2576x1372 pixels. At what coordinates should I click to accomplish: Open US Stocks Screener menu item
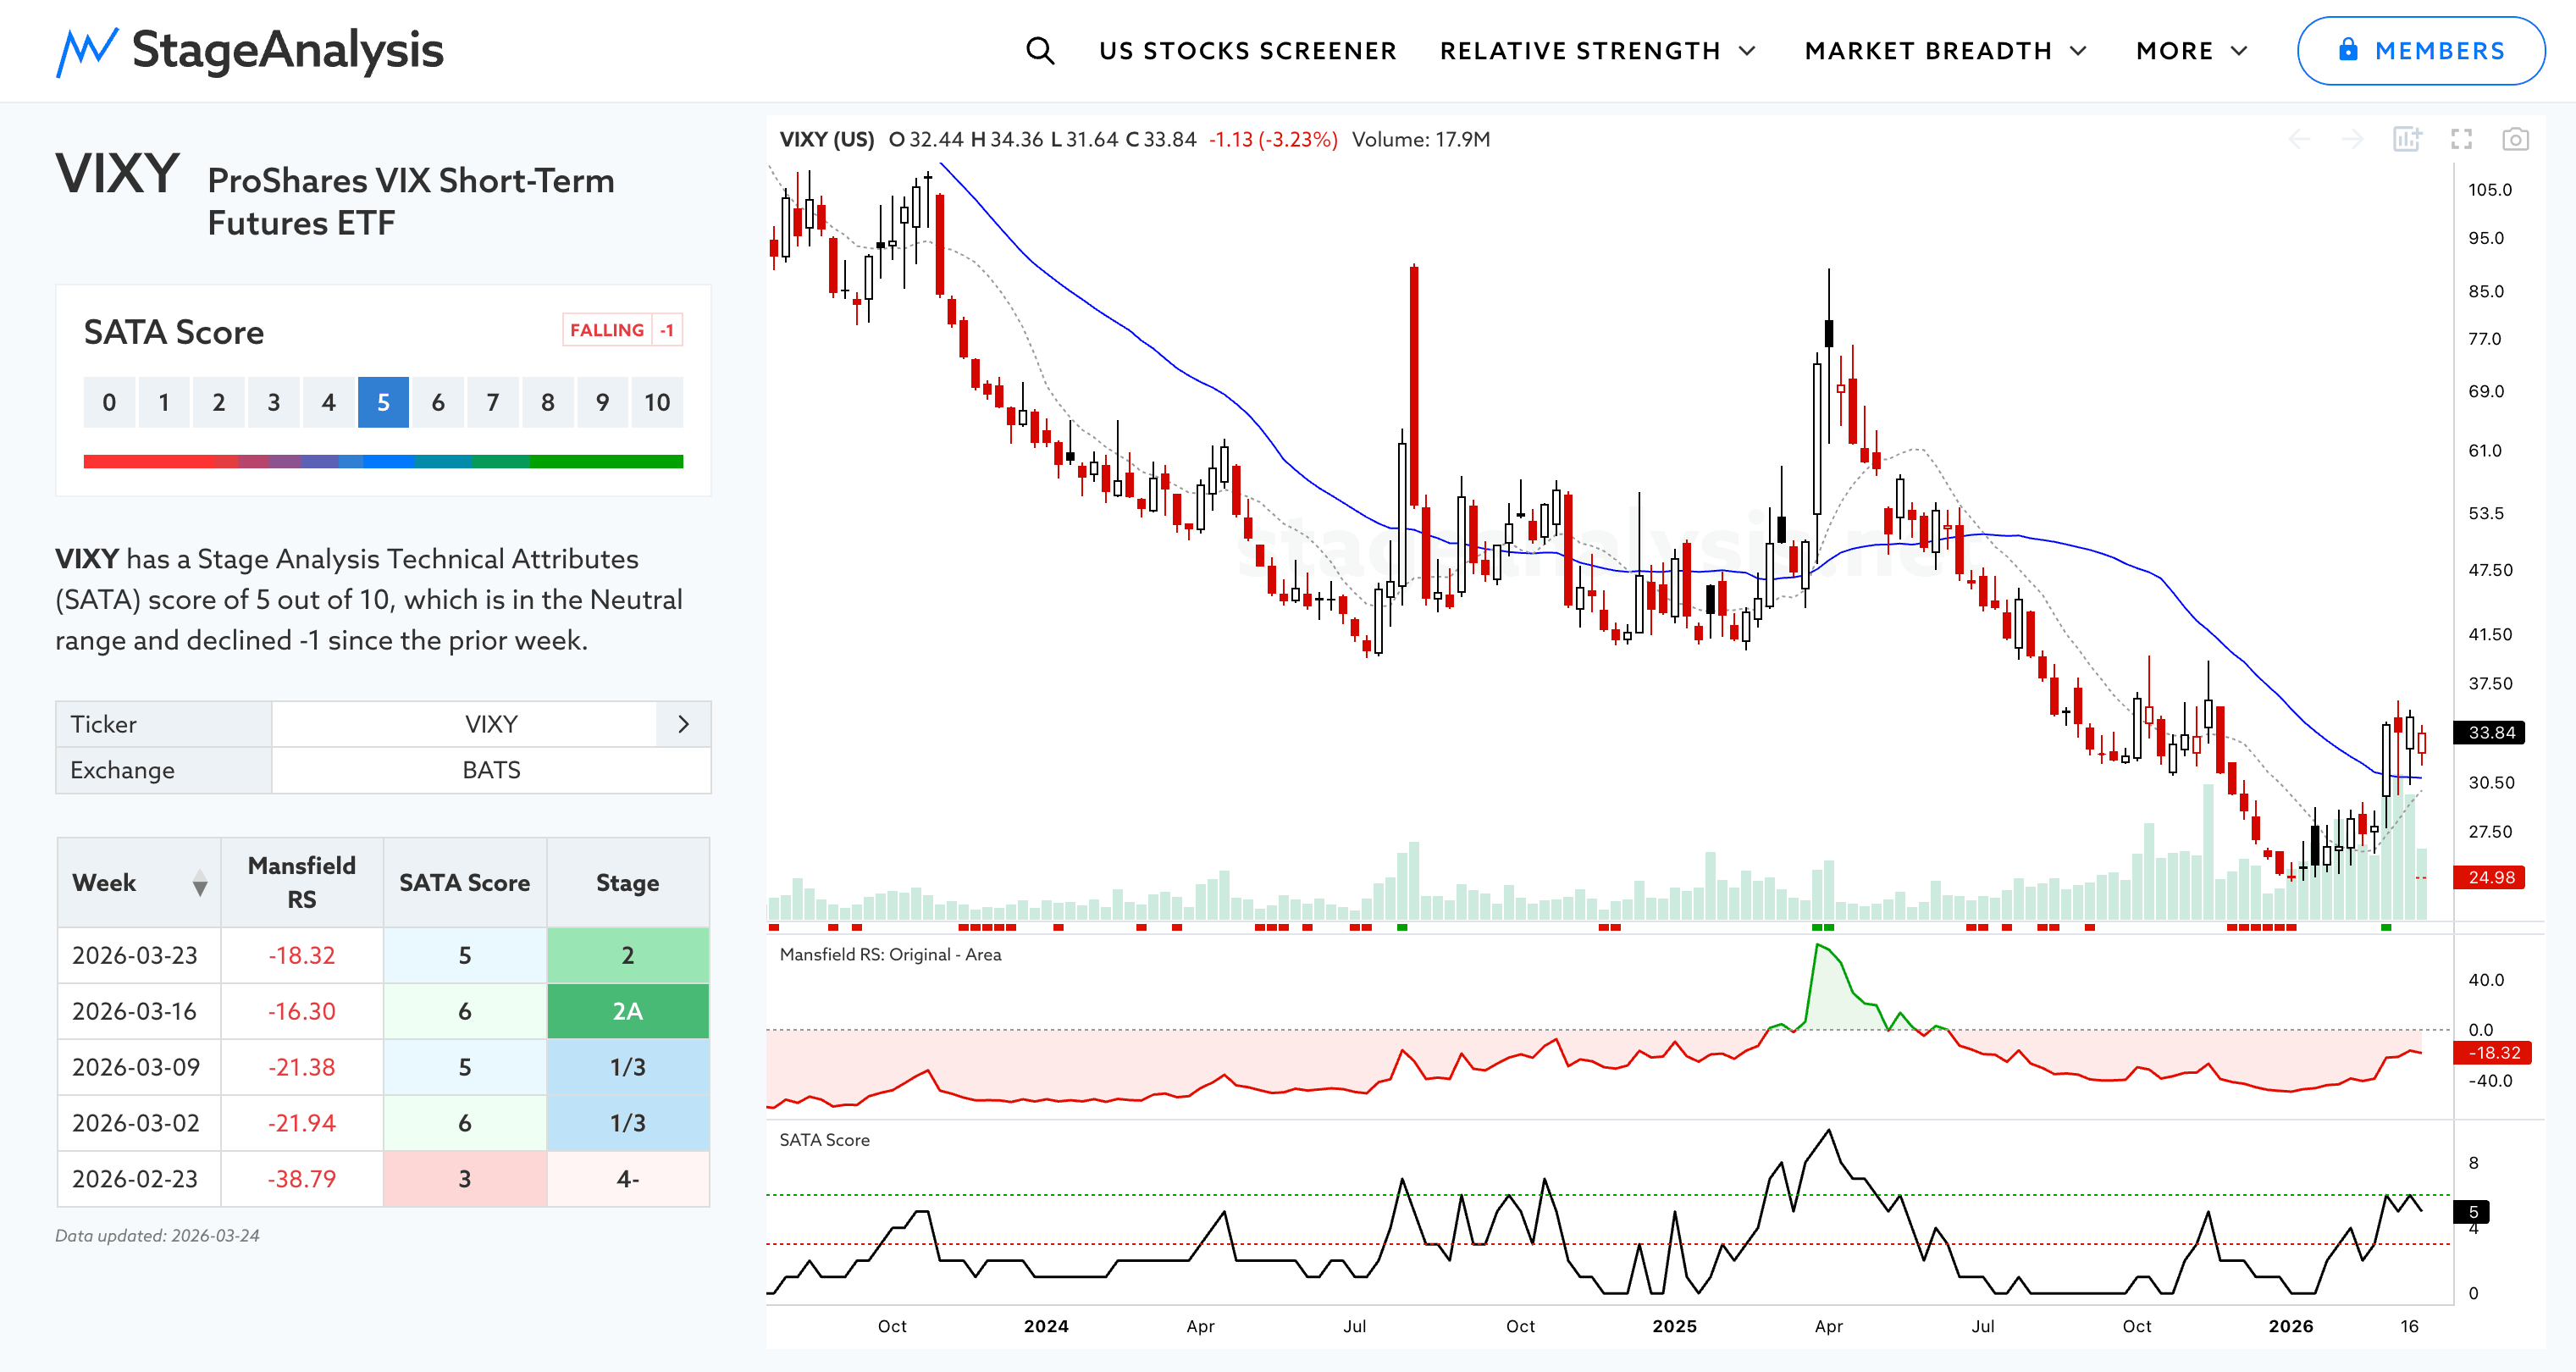click(x=1247, y=51)
